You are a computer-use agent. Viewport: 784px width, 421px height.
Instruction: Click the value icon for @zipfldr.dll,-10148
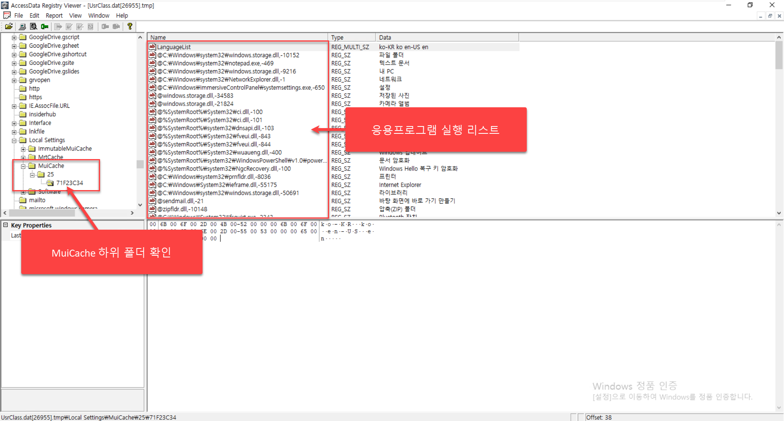[152, 209]
